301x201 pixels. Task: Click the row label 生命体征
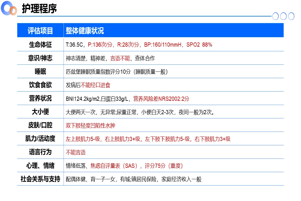(40, 45)
